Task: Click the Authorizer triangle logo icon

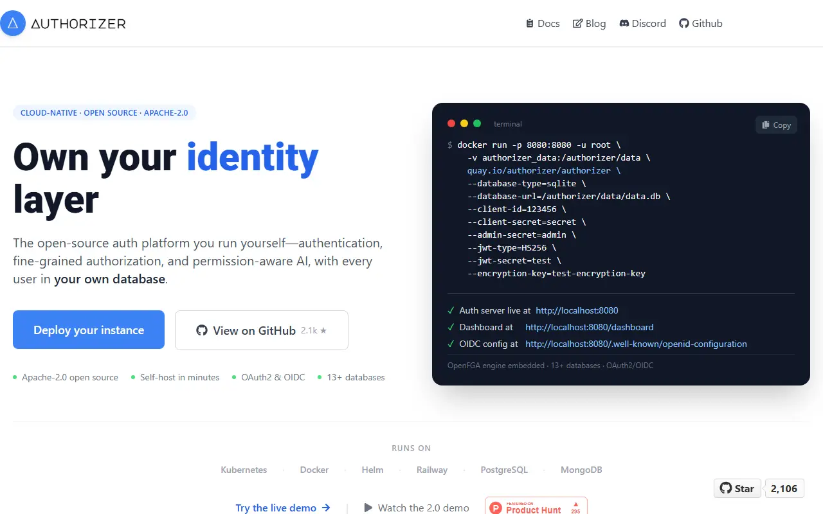Action: [x=13, y=24]
